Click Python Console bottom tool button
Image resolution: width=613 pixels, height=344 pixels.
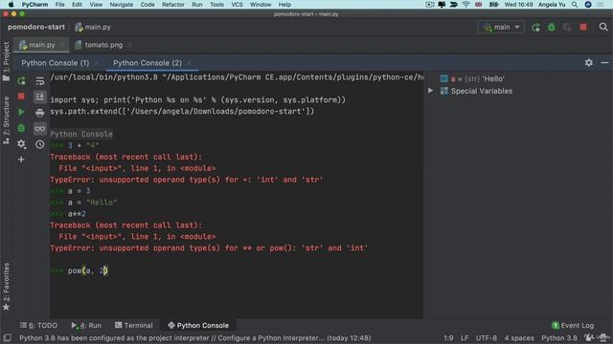pos(198,325)
